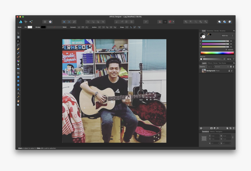The image size is (251, 171).
Task: Open the RGB Hex color model dropdown
Action: tap(227, 35)
